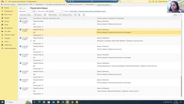Open Склад section in sidebar
184x104 pixels.
[6, 25]
